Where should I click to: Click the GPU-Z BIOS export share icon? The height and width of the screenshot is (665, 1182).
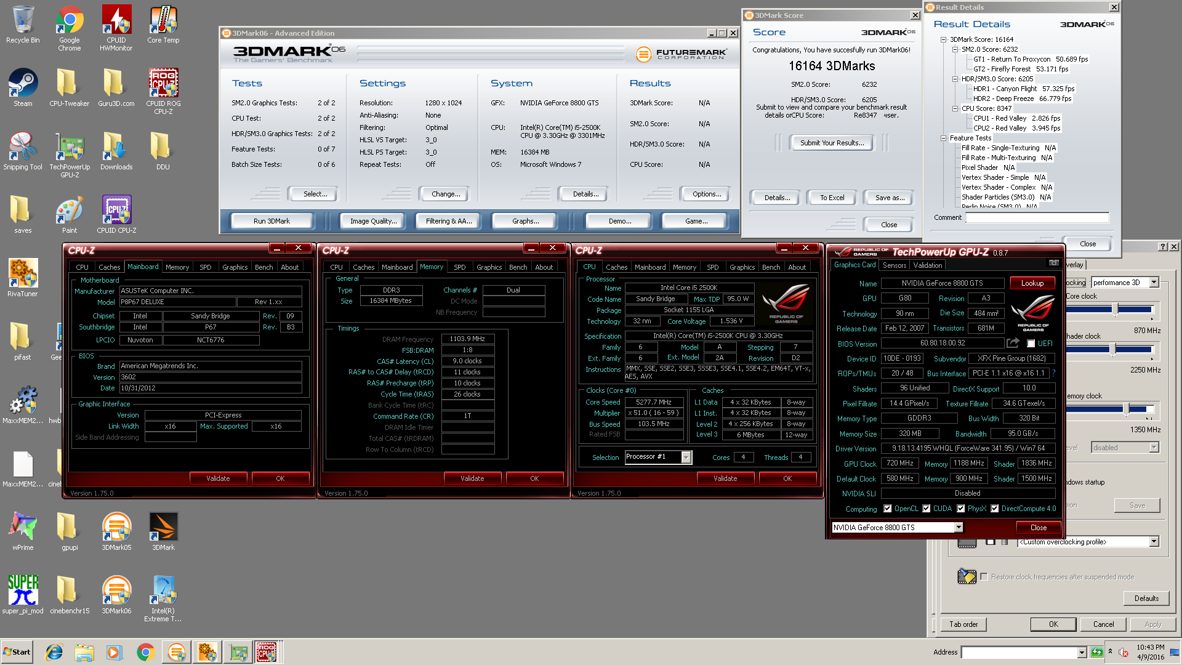click(x=1013, y=343)
